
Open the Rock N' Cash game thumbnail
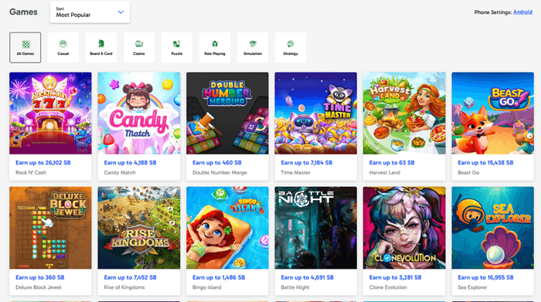click(x=50, y=113)
